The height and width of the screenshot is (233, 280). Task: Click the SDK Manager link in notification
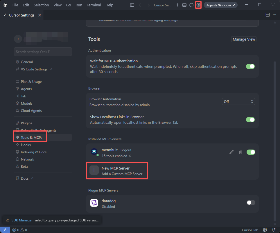pyautogui.click(x=22, y=220)
